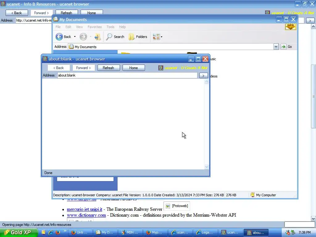Click address field showing about:blank

coord(127,75)
